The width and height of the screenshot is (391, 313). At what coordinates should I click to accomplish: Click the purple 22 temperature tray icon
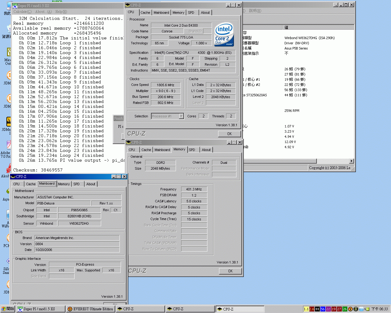coord(328,309)
